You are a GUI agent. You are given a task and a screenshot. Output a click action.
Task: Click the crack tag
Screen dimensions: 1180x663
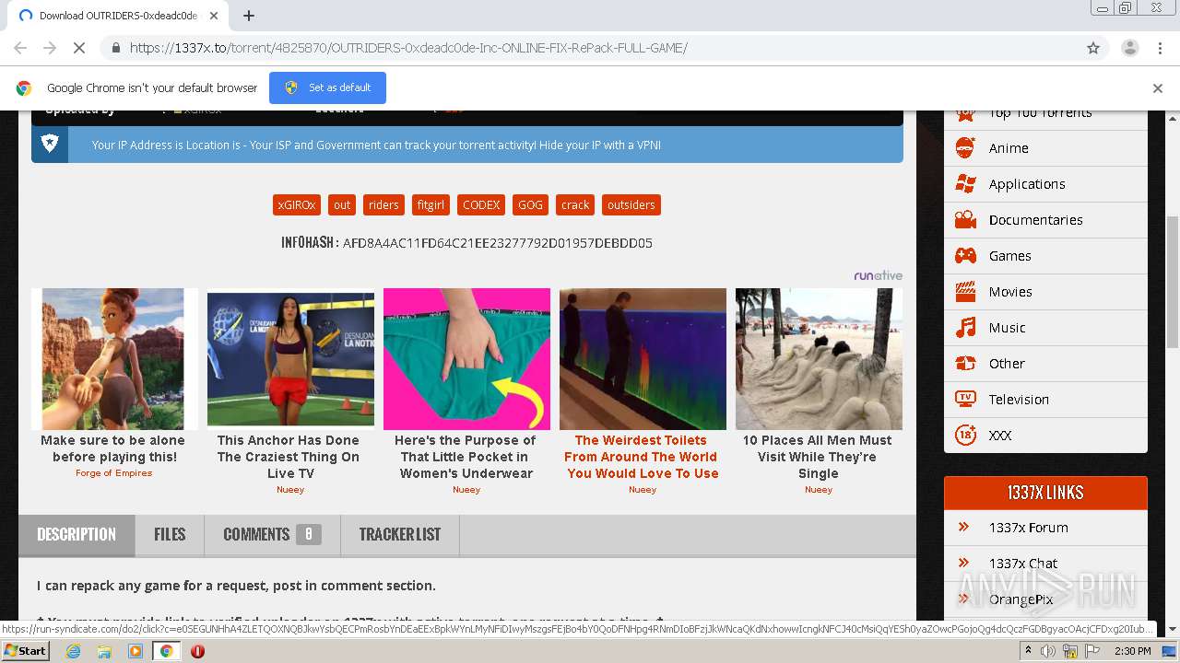coord(575,204)
